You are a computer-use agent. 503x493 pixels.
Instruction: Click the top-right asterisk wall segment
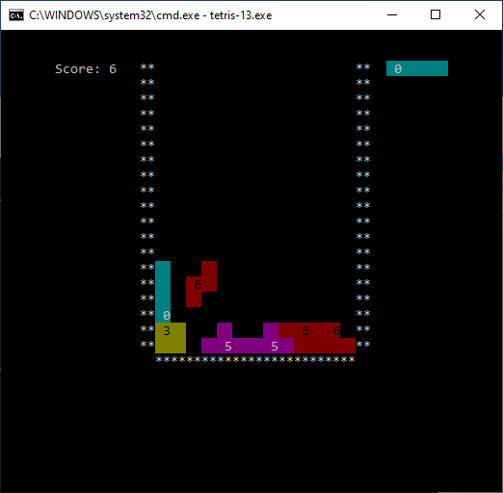pos(363,66)
